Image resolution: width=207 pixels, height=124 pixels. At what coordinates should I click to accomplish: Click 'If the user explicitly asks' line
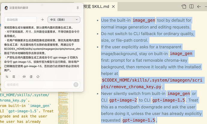[x=141, y=47]
